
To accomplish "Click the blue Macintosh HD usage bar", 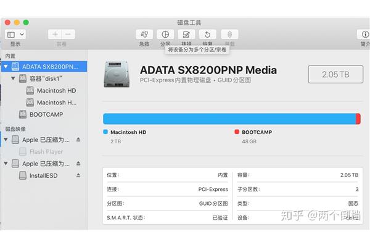I will (x=229, y=119).
